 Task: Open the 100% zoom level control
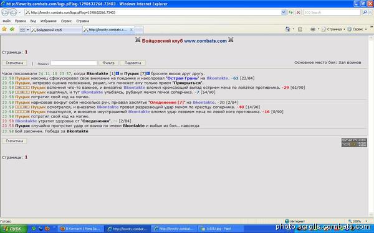point(357,221)
